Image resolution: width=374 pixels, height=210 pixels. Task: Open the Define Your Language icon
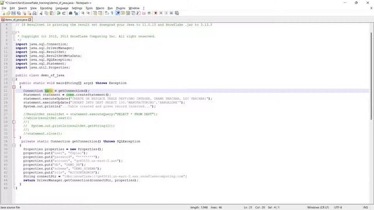(123, 13)
